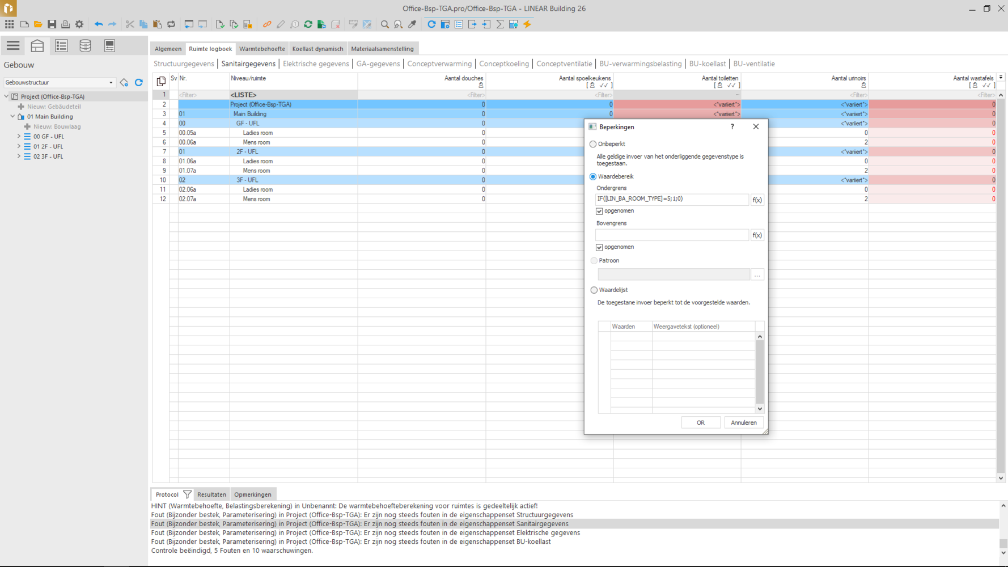Open the settings gear icon in toolbar
Screen dimensions: 1008x567
pyautogui.click(x=79, y=24)
